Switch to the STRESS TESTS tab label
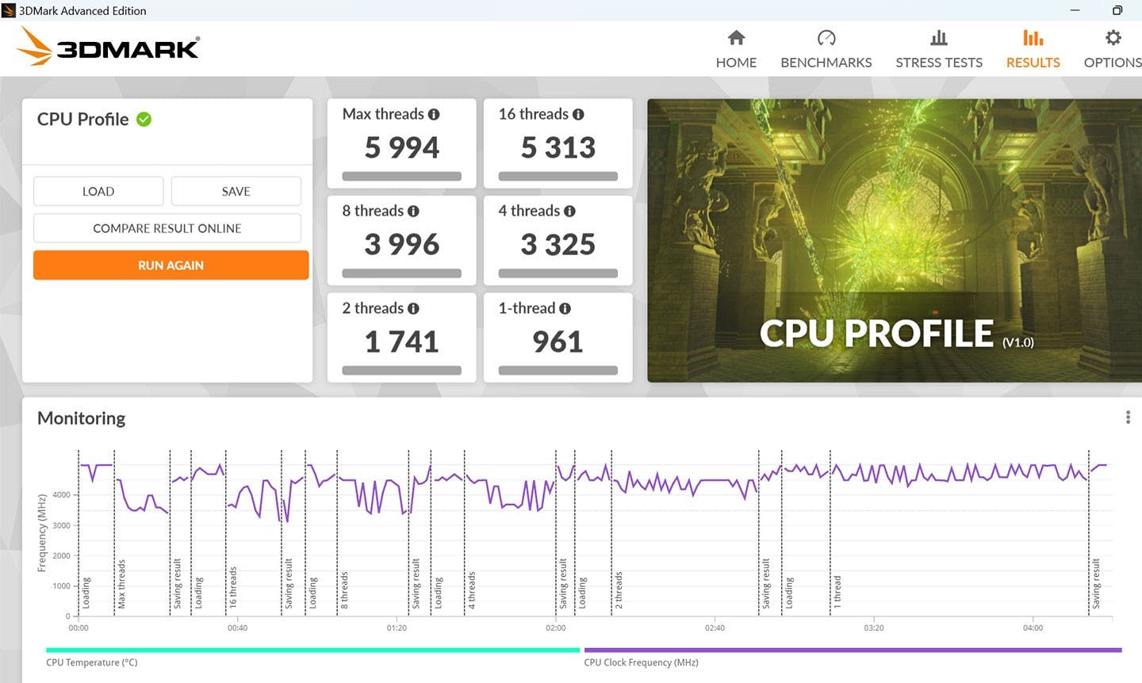Screen dimensions: 1142x683 (939, 63)
